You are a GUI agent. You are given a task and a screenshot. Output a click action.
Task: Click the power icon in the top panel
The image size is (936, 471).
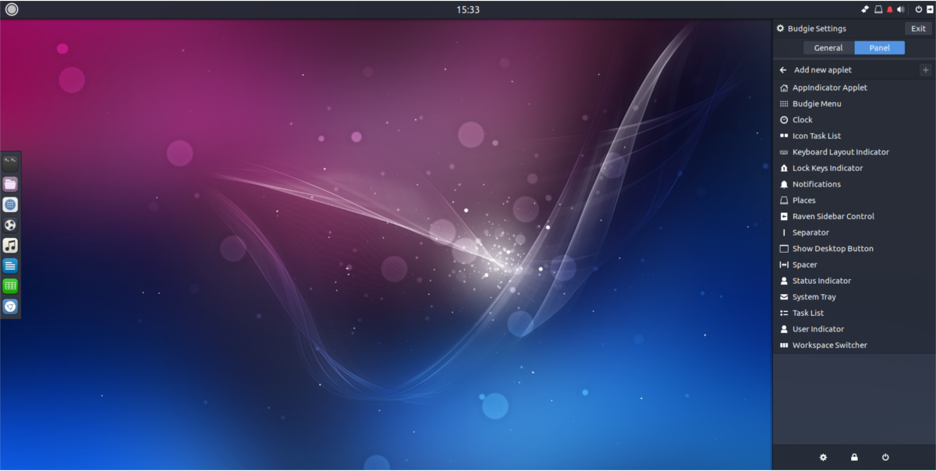click(x=918, y=9)
